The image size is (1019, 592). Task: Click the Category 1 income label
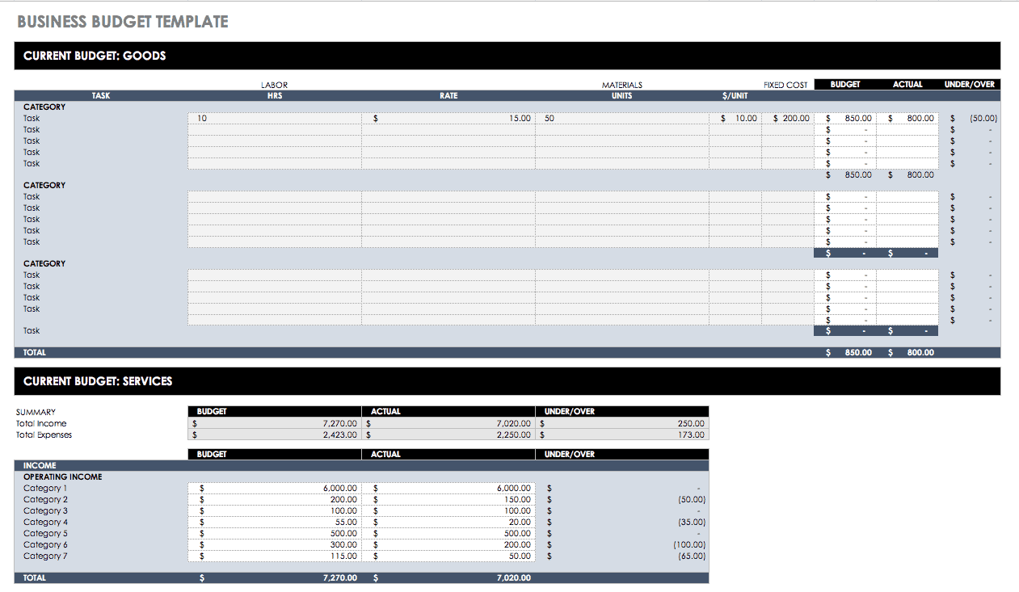[45, 488]
